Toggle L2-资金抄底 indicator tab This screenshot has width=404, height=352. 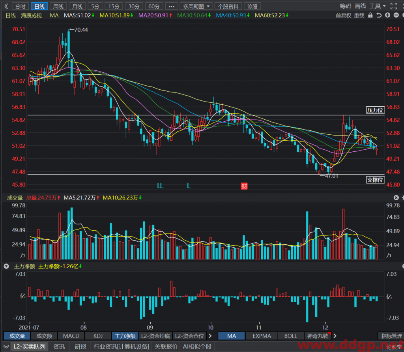(155, 336)
